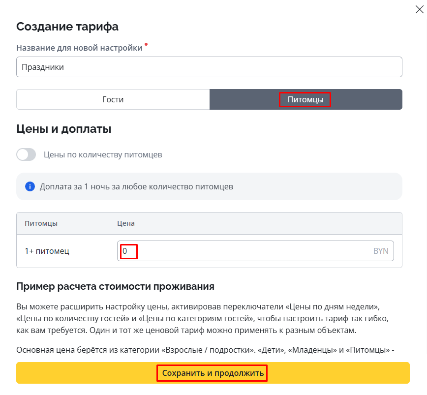
Task: Switch to the Гости tab
Action: (113, 99)
